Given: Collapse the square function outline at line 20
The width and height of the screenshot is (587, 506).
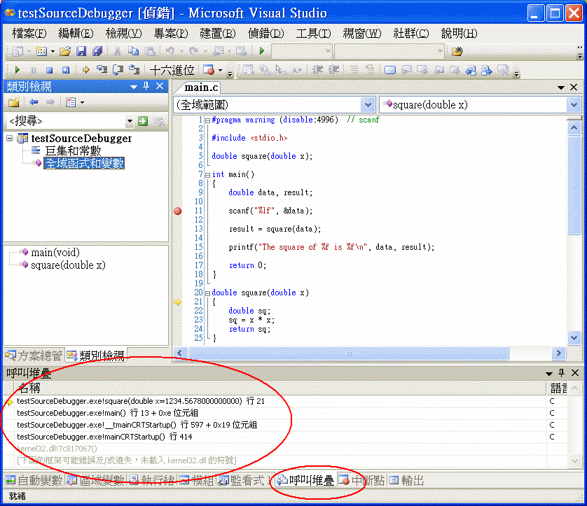Looking at the screenshot, I should [207, 293].
